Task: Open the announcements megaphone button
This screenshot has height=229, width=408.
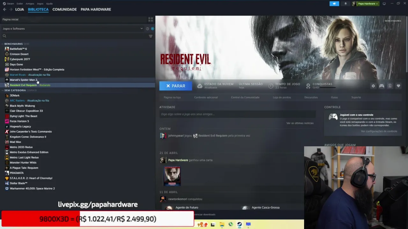Action: click(334, 3)
